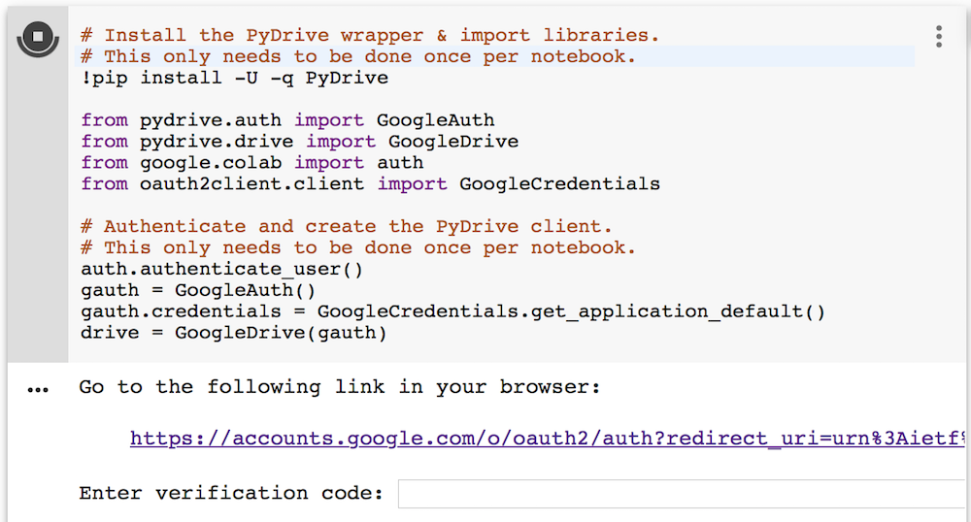Click the 'gauth = GoogleAuth()' line
The height and width of the screenshot is (522, 971).
198,291
